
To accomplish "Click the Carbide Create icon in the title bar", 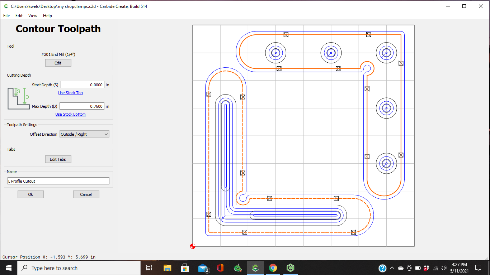I will (5, 6).
